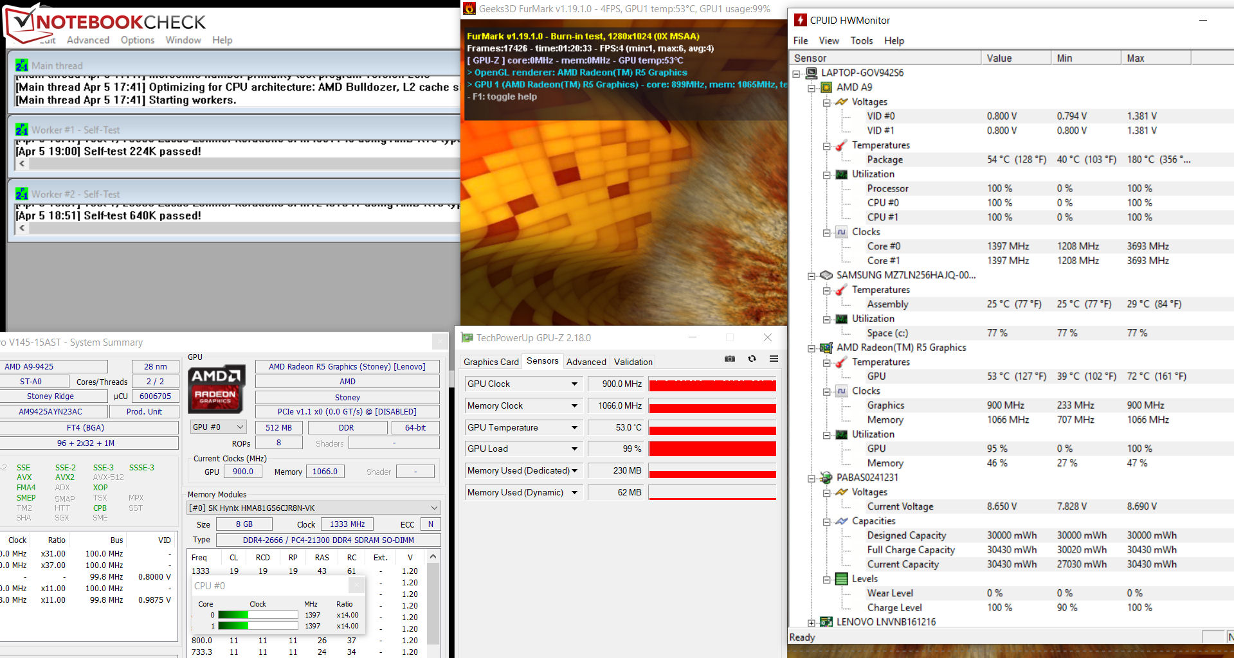The image size is (1234, 658).
Task: Take a GPU-Z screenshot with the camera icon
Action: tap(730, 359)
